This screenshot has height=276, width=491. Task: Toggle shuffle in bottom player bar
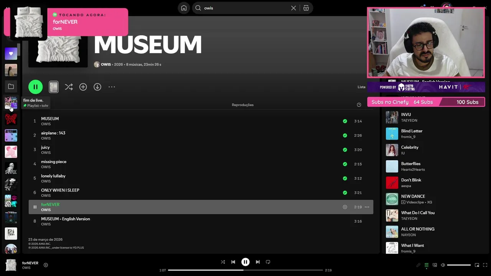tap(223, 262)
